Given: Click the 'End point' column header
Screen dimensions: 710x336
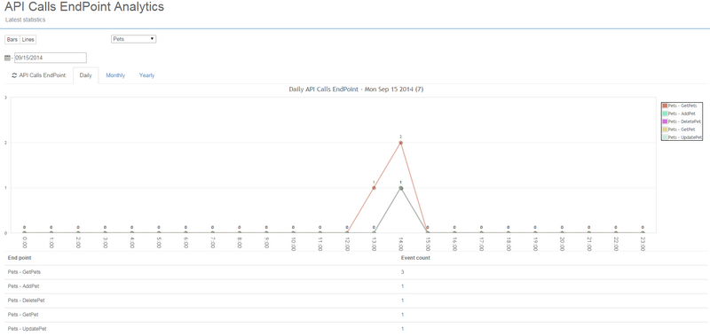Looking at the screenshot, I should tap(20, 258).
